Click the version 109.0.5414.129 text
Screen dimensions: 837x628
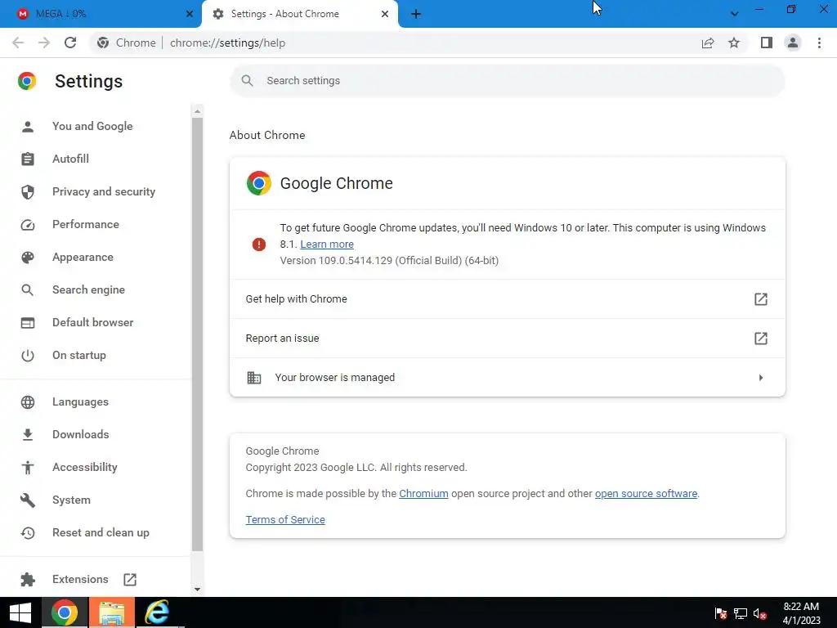pos(389,261)
